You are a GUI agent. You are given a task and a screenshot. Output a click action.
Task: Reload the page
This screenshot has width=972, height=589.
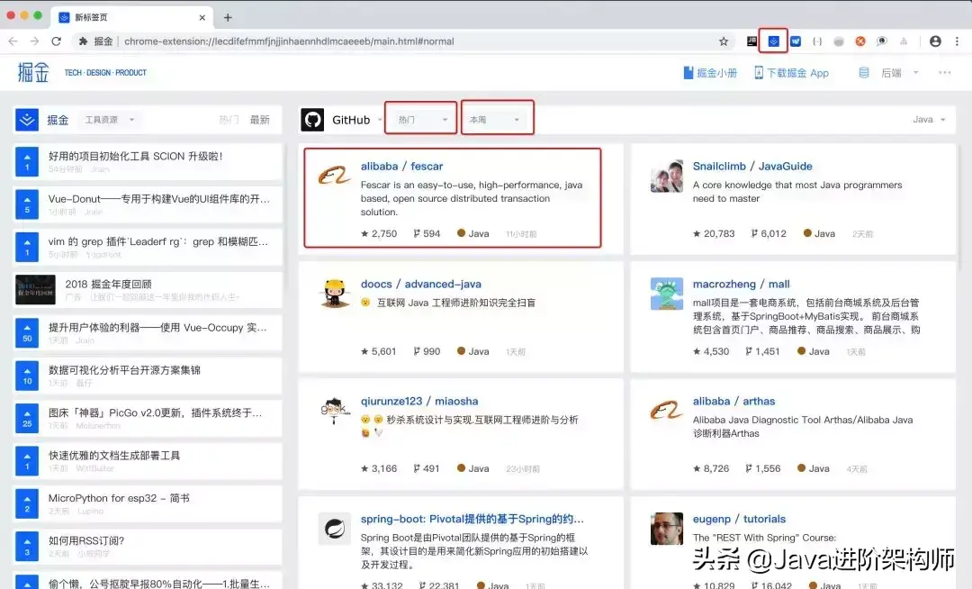[x=57, y=41]
